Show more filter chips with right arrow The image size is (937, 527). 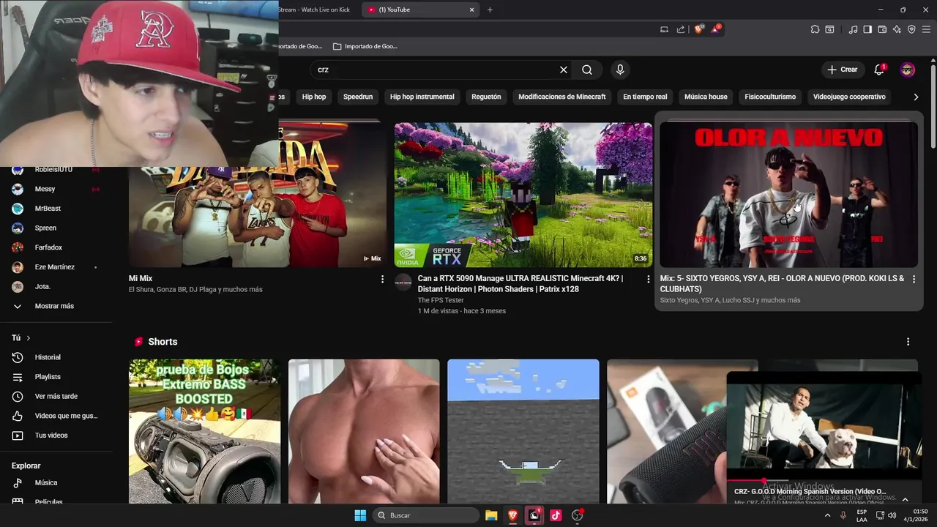tap(916, 97)
